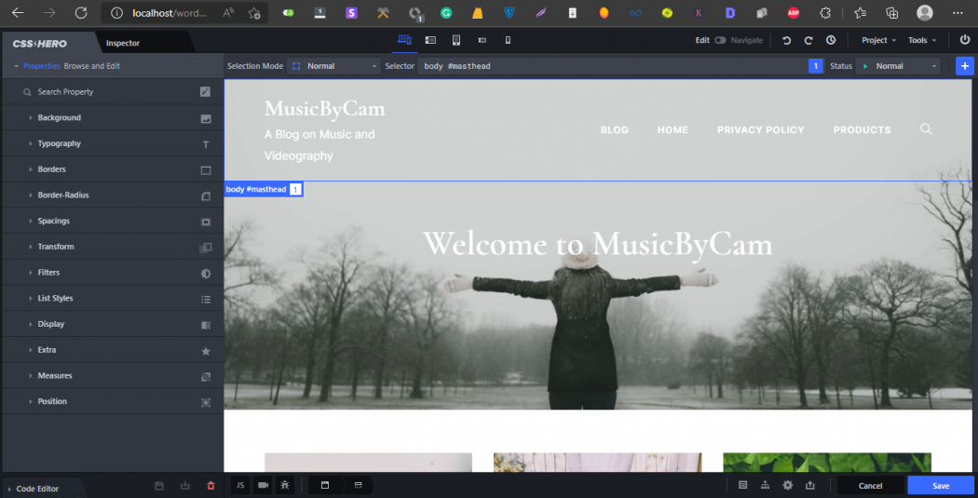The image size is (978, 498).
Task: Expand the Background property group
Action: point(60,118)
